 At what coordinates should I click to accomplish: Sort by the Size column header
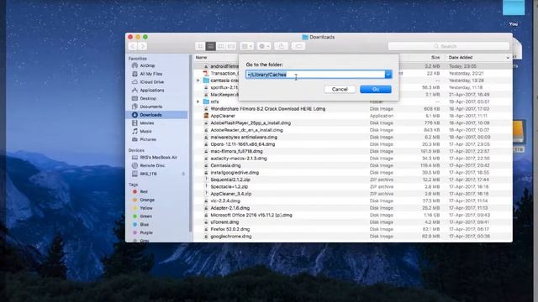point(435,58)
